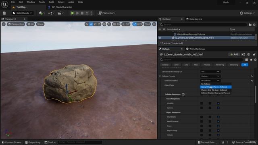
Task: Open Outliner settings gear icon
Action: click(254, 25)
